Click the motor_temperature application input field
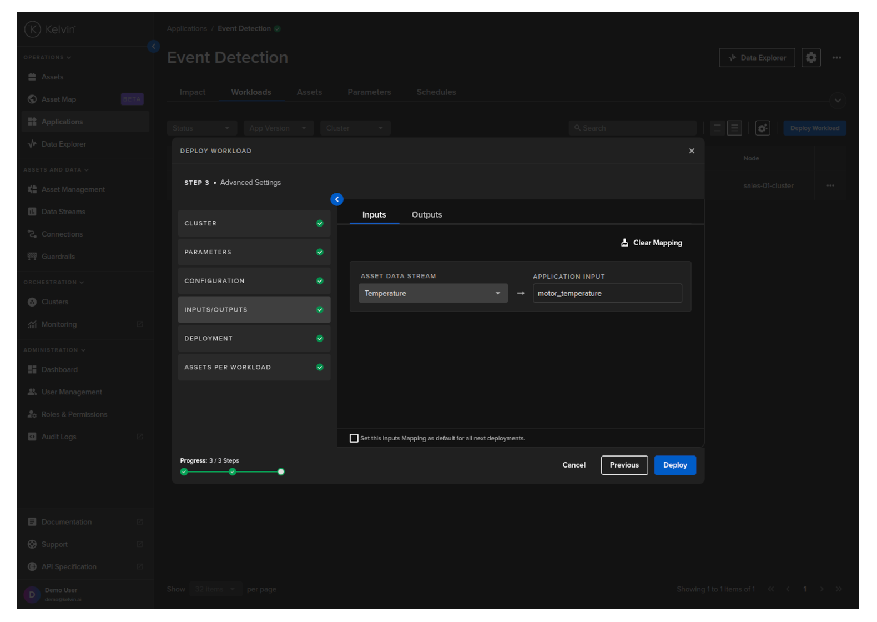 pyautogui.click(x=607, y=293)
